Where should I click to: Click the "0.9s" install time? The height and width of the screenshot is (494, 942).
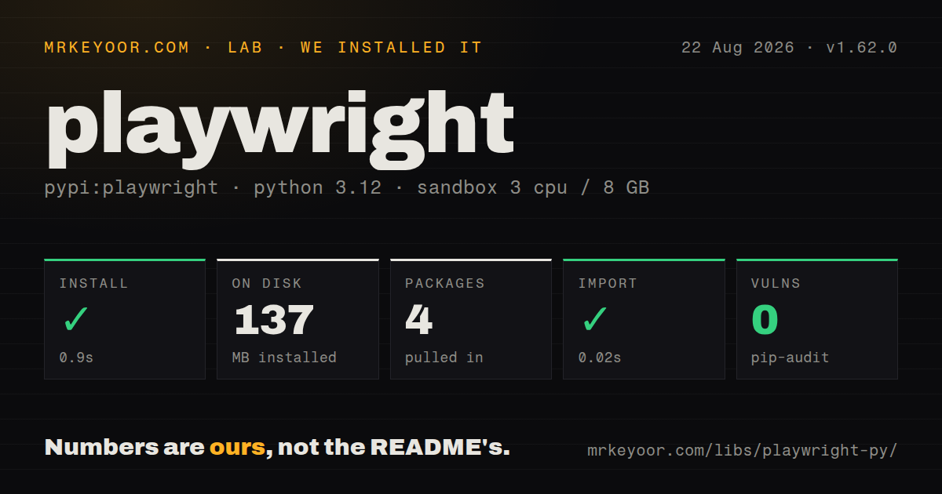pos(76,358)
